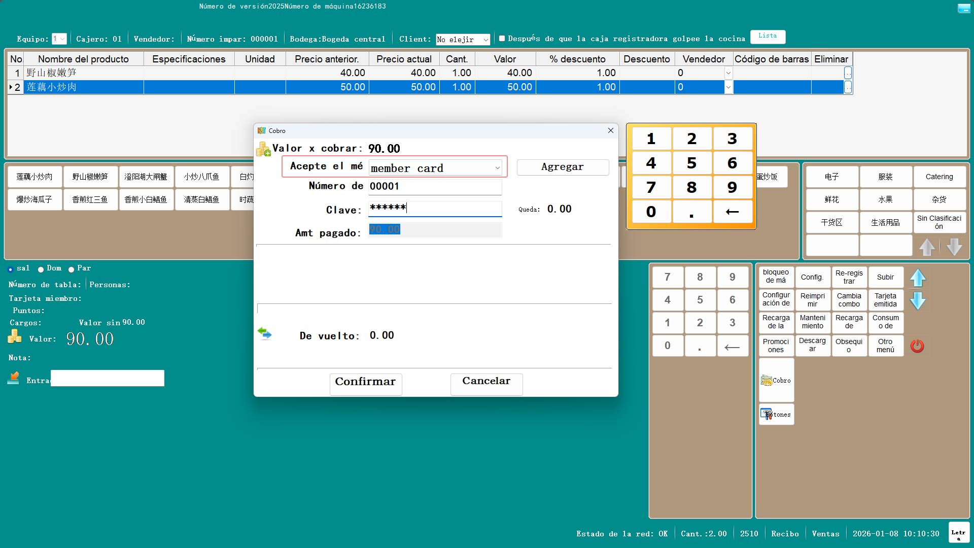Click the blue up arrow icon
This screenshot has width=974, height=548.
click(918, 278)
